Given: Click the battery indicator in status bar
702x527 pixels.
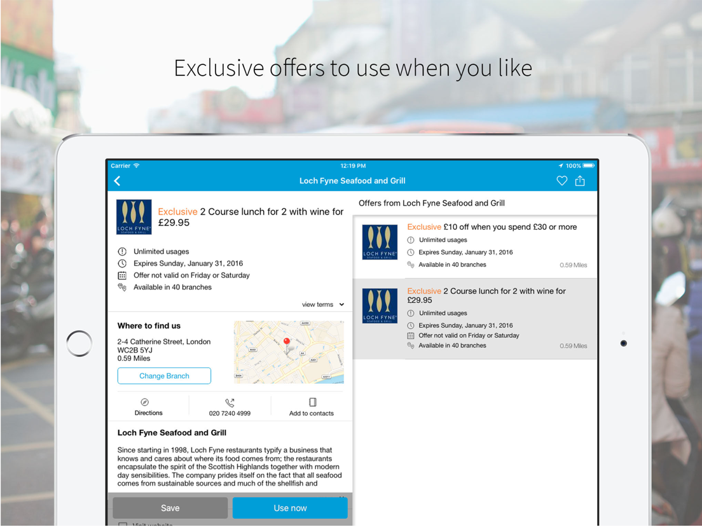Looking at the screenshot, I should point(589,165).
